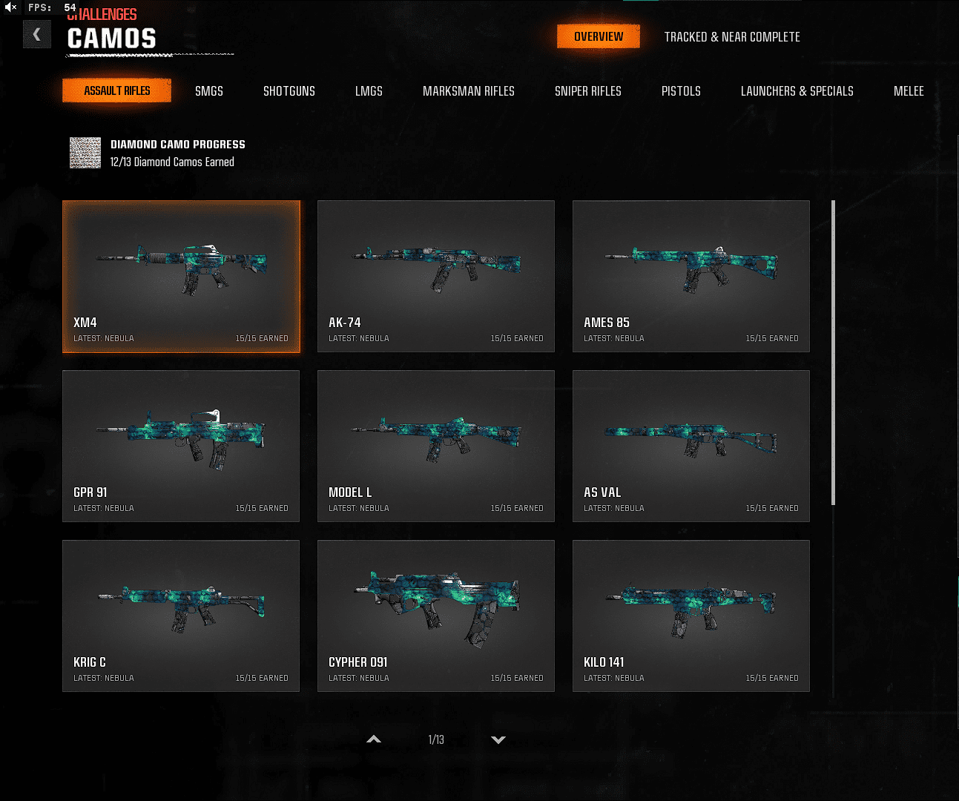This screenshot has width=959, height=801.
Task: Click the Diamond camo pattern icon
Action: (x=85, y=153)
